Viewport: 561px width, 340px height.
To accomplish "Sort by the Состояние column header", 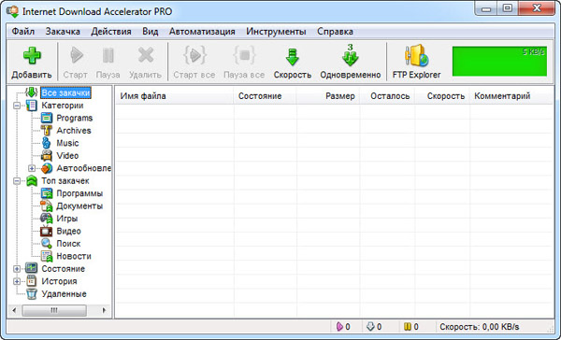I will [x=266, y=96].
